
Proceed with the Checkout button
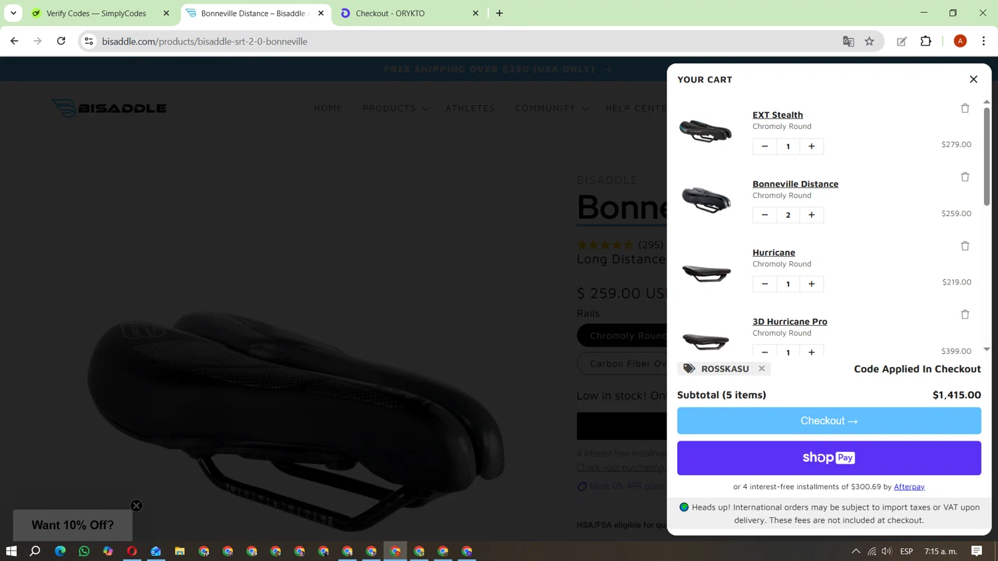(829, 421)
